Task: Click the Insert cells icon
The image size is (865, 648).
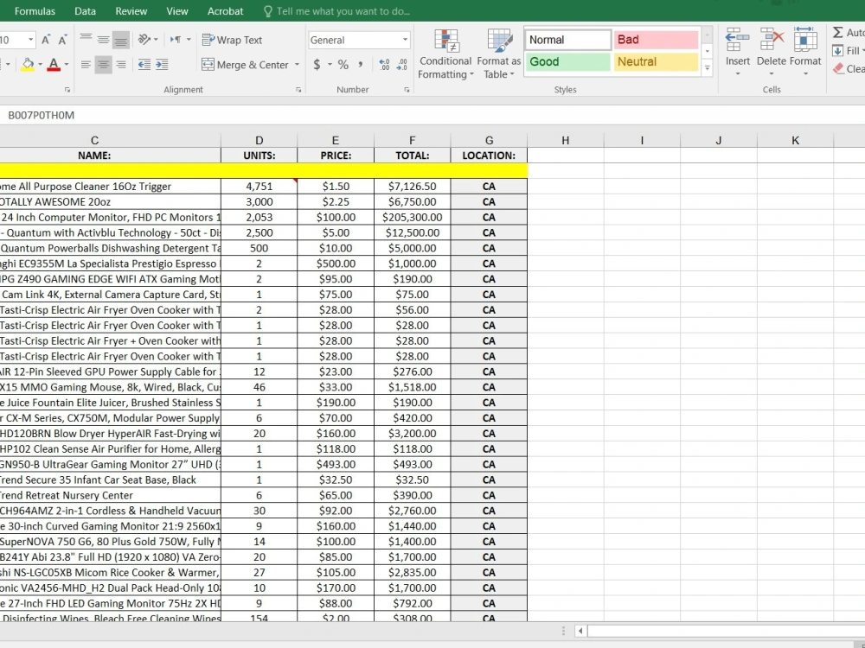Action: 737,40
